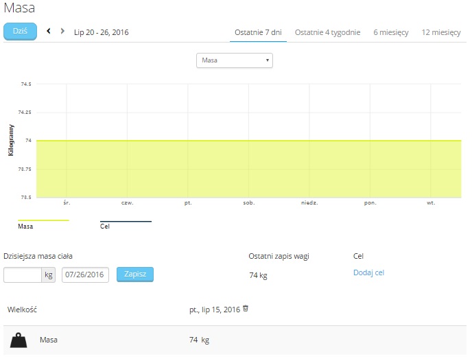Click the weight icon beside Masa row
This screenshot has width=472, height=361.
click(x=19, y=340)
